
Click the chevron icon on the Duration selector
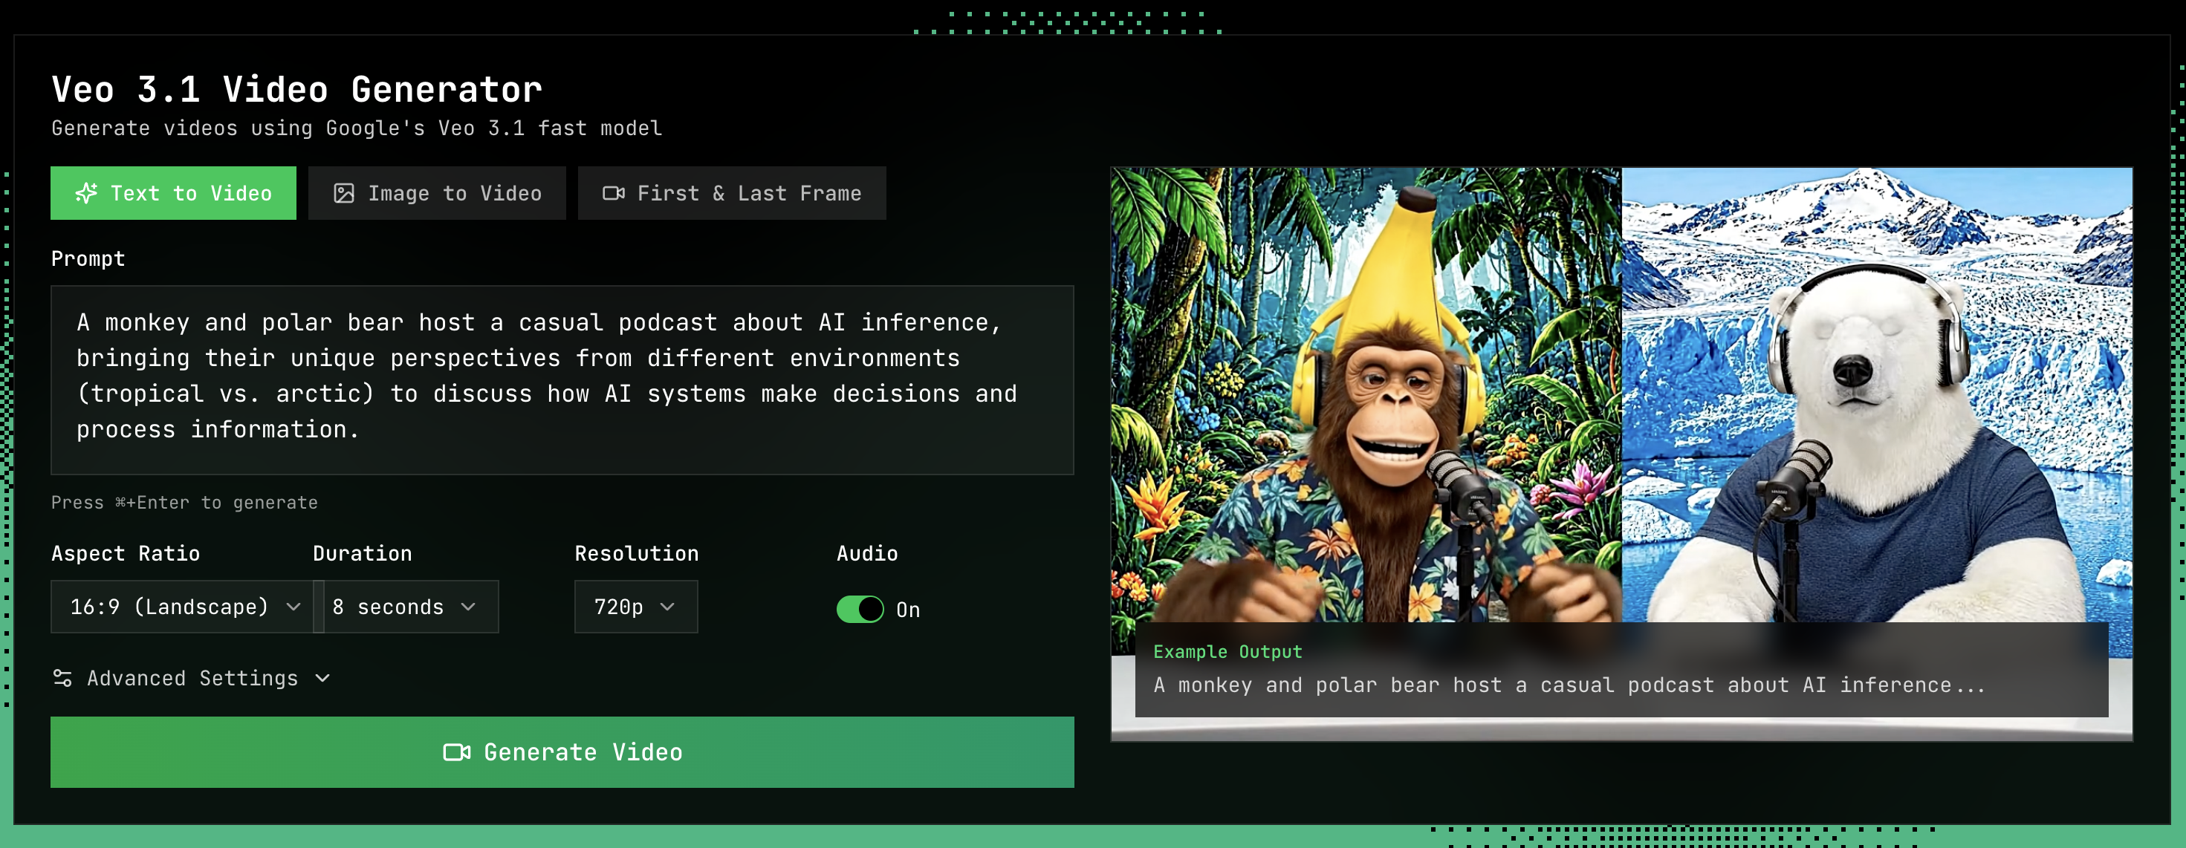tap(468, 607)
